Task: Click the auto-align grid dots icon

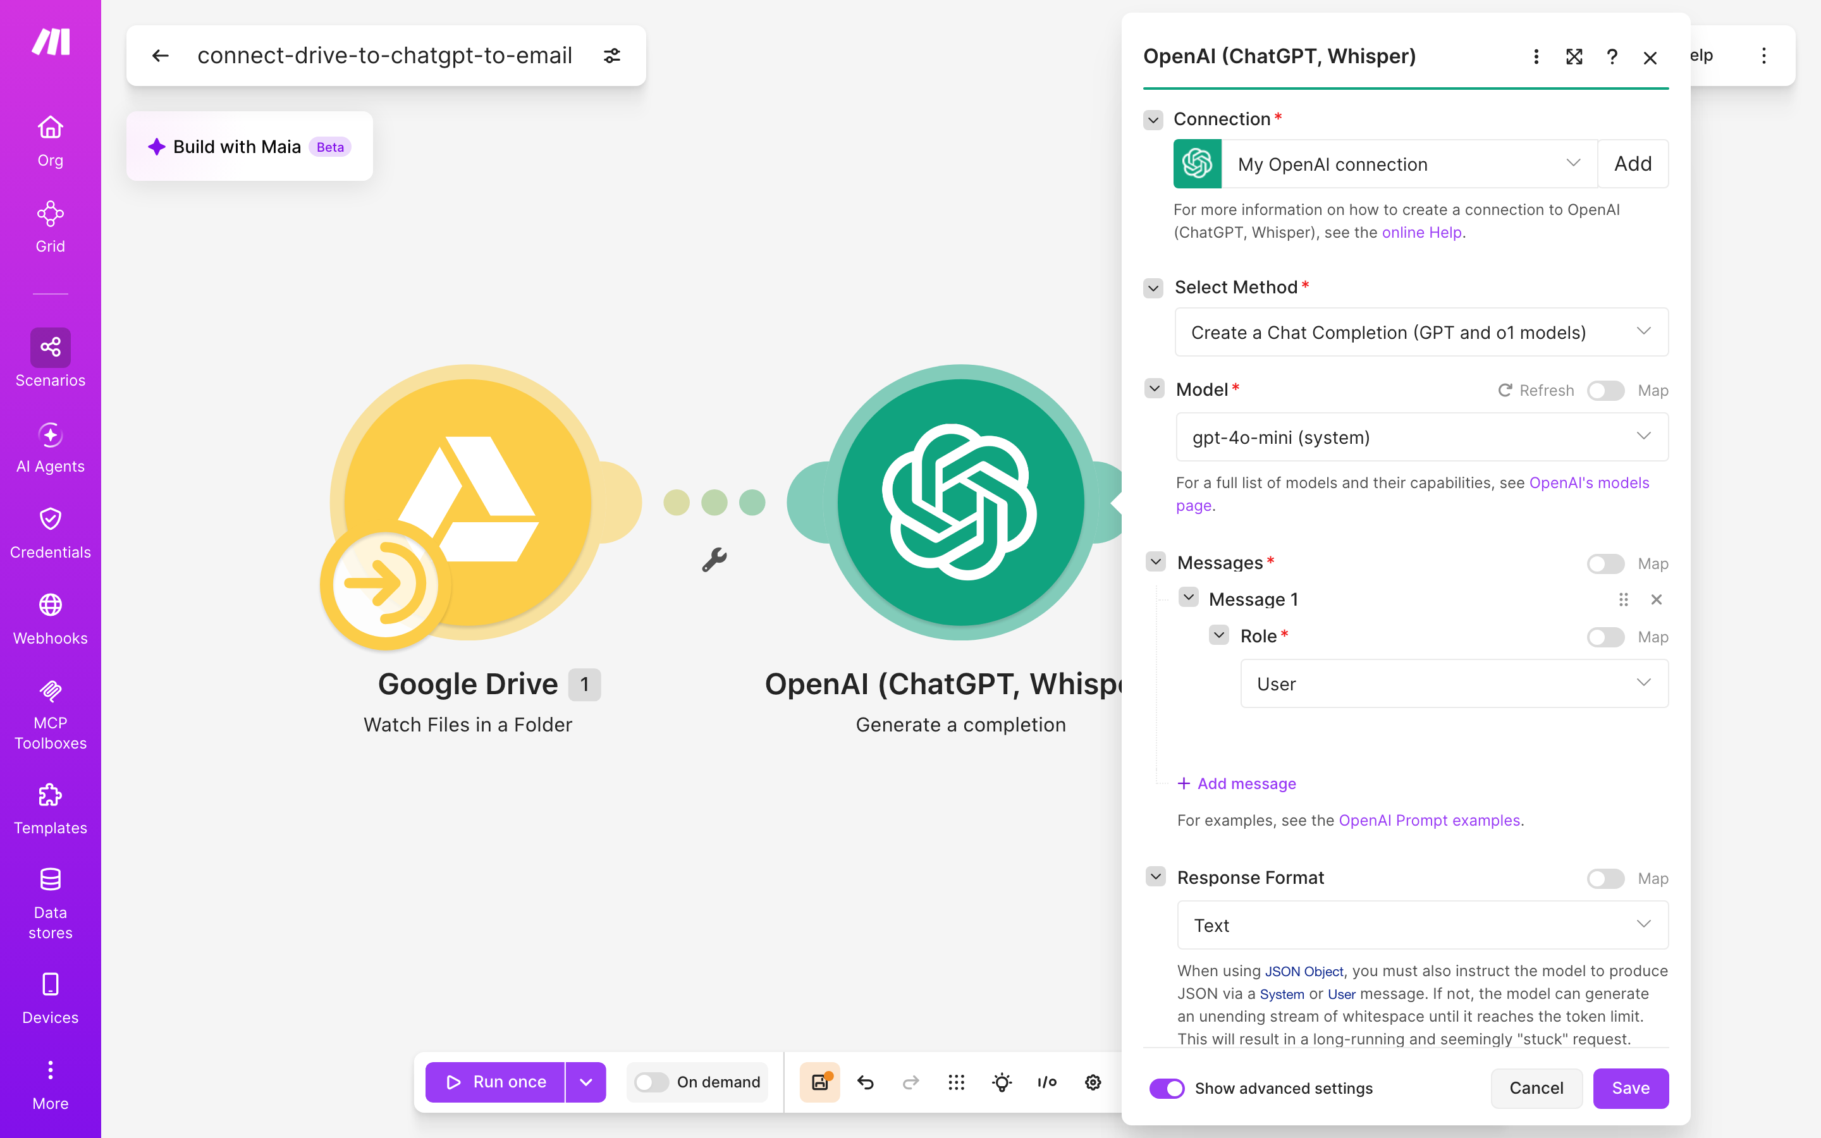Action: 957,1082
